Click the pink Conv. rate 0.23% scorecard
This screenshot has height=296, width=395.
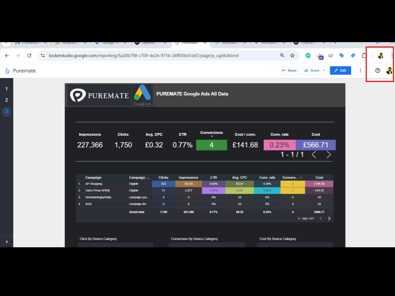click(x=279, y=145)
